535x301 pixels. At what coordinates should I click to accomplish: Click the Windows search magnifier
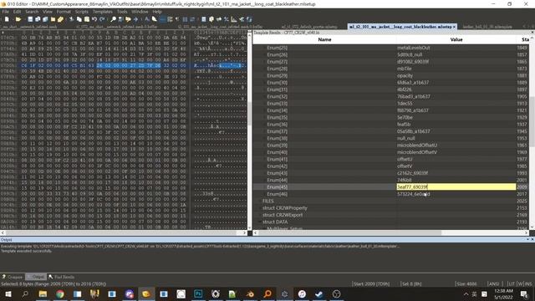(x=25, y=293)
